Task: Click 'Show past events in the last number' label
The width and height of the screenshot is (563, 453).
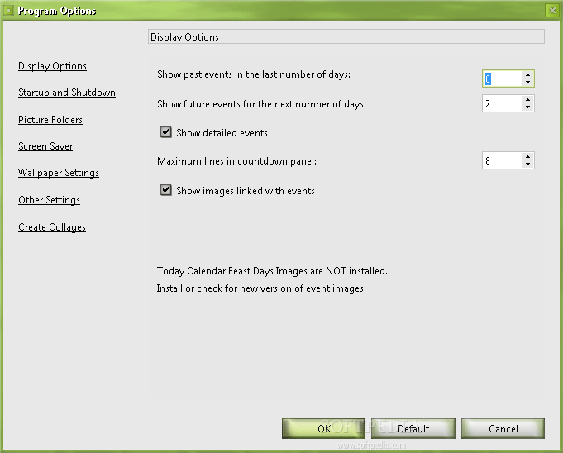Action: point(254,74)
